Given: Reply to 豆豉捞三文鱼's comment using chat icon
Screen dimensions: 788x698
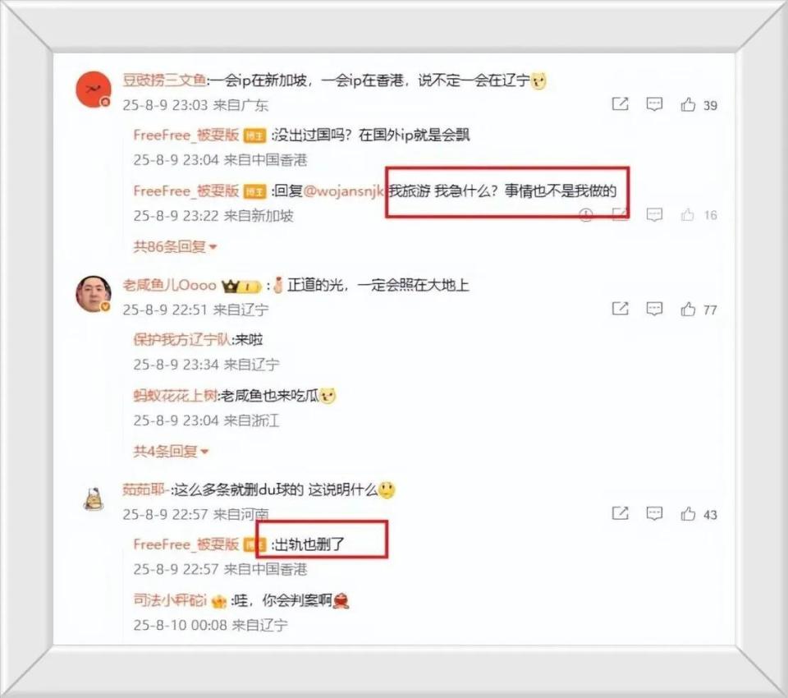Looking at the screenshot, I should tap(654, 104).
